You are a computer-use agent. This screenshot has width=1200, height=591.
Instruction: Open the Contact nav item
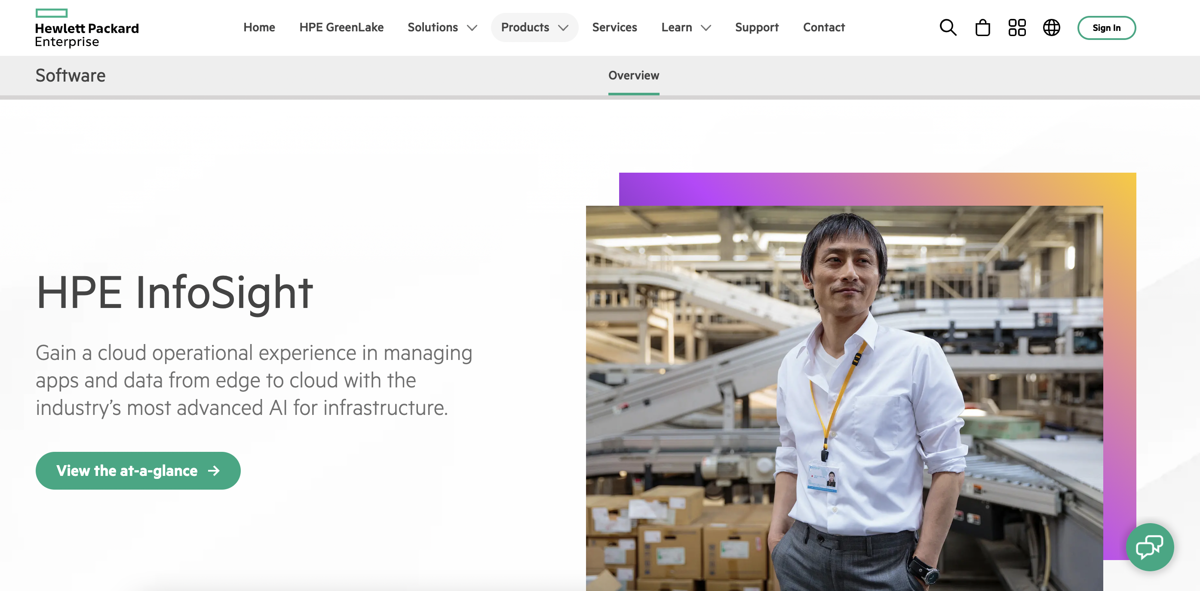(824, 27)
